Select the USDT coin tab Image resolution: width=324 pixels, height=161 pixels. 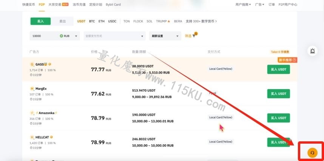81,21
